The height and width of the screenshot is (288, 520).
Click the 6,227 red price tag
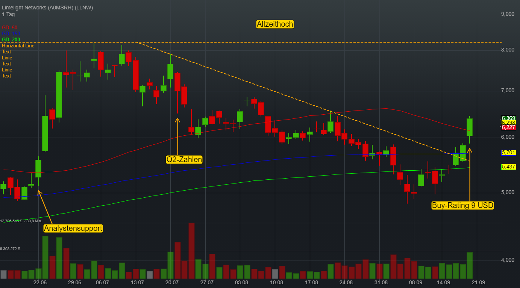coord(508,127)
